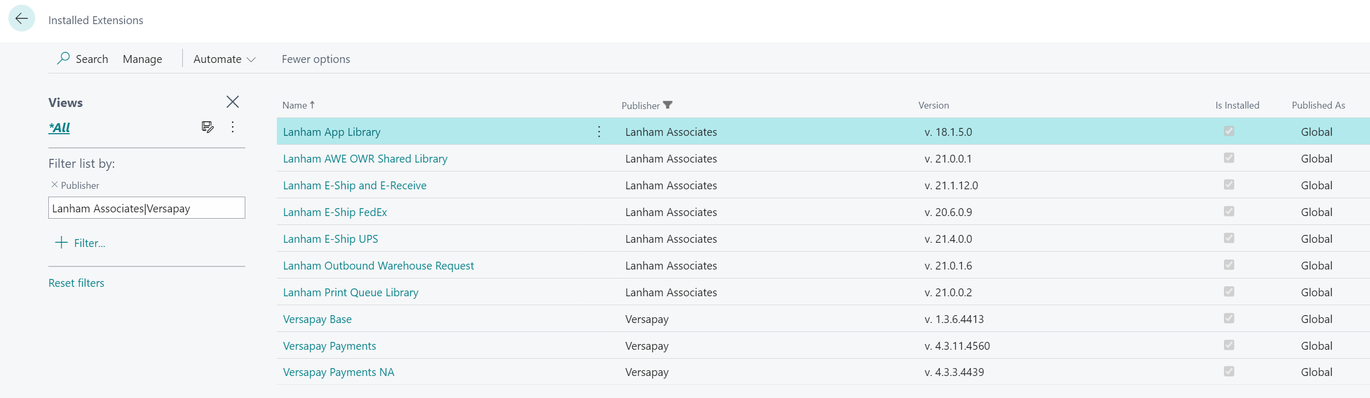Open the Version column header menu
Viewport: 1370px width, 398px height.
pyautogui.click(x=933, y=105)
